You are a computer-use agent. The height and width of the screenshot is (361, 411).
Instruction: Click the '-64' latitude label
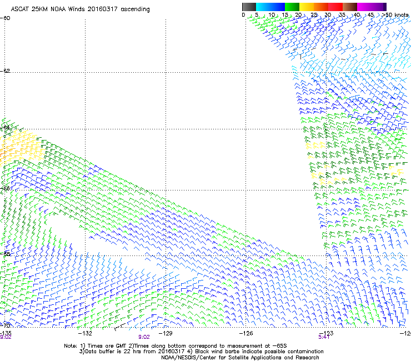(x=5, y=128)
